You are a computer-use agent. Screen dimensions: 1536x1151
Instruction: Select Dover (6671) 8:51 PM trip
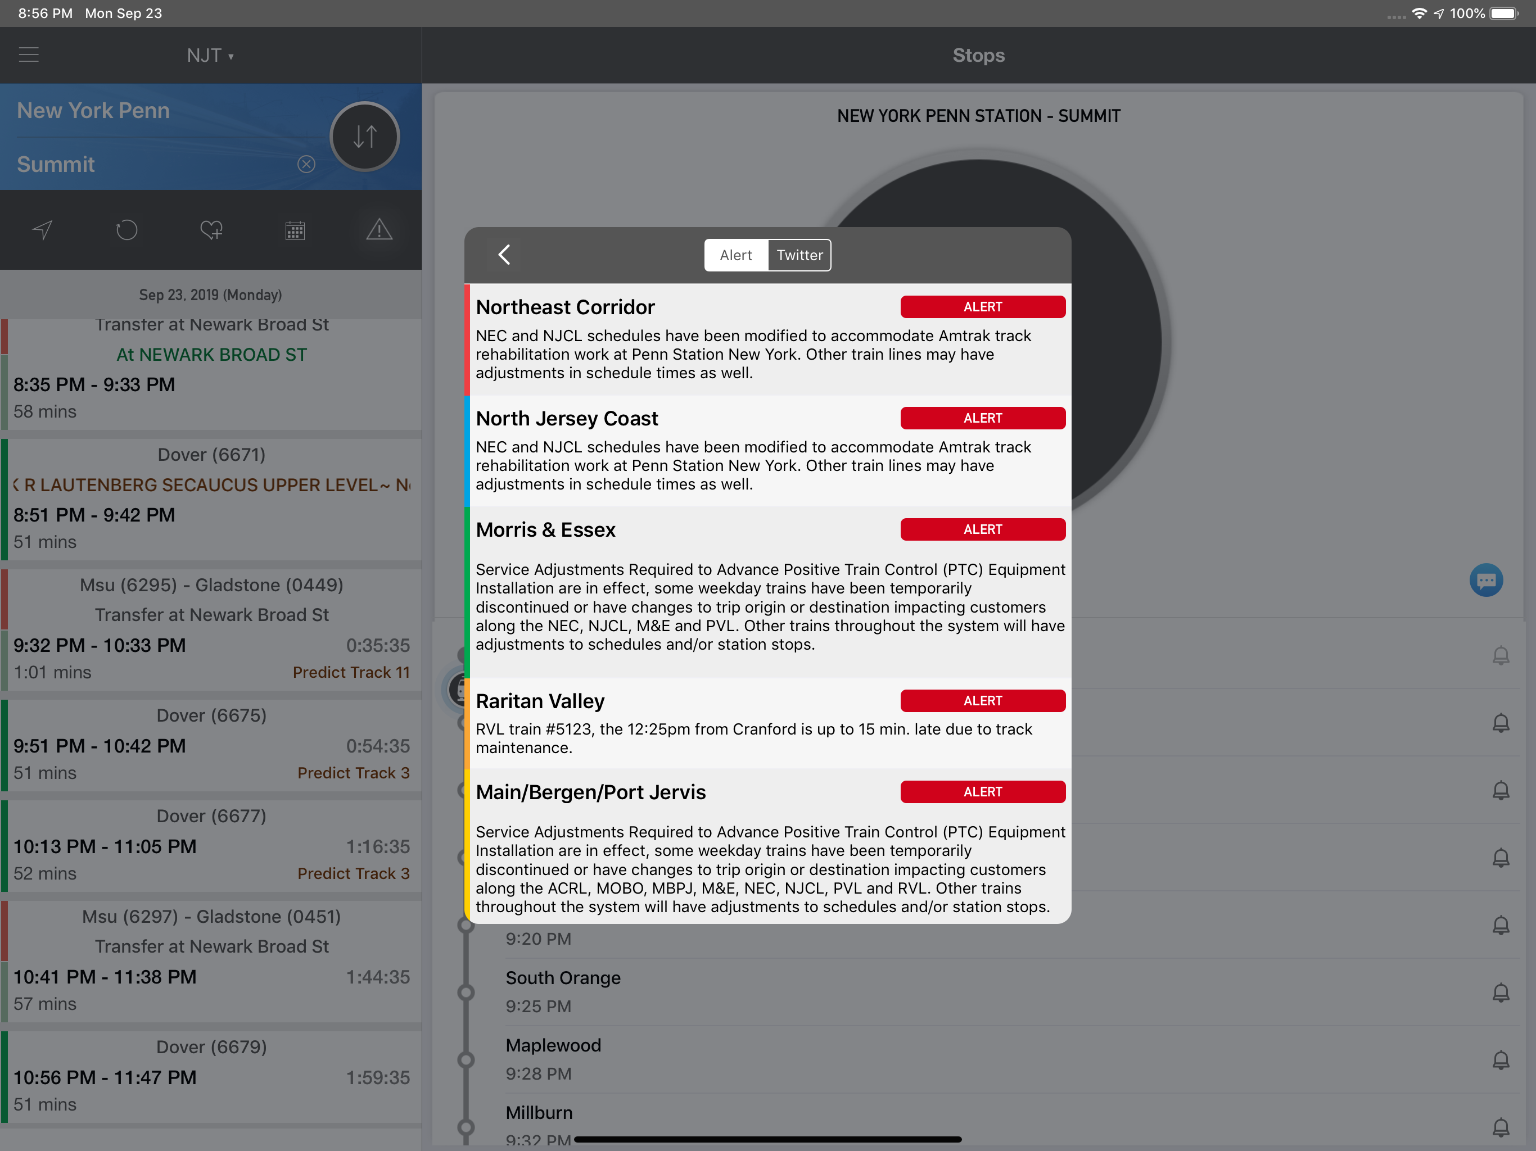211,499
